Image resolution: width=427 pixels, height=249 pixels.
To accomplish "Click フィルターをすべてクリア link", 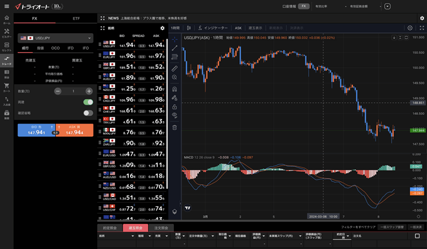I will tap(359, 227).
